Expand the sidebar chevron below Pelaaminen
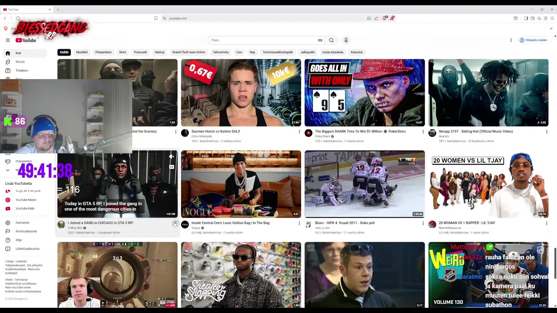 click(7, 170)
